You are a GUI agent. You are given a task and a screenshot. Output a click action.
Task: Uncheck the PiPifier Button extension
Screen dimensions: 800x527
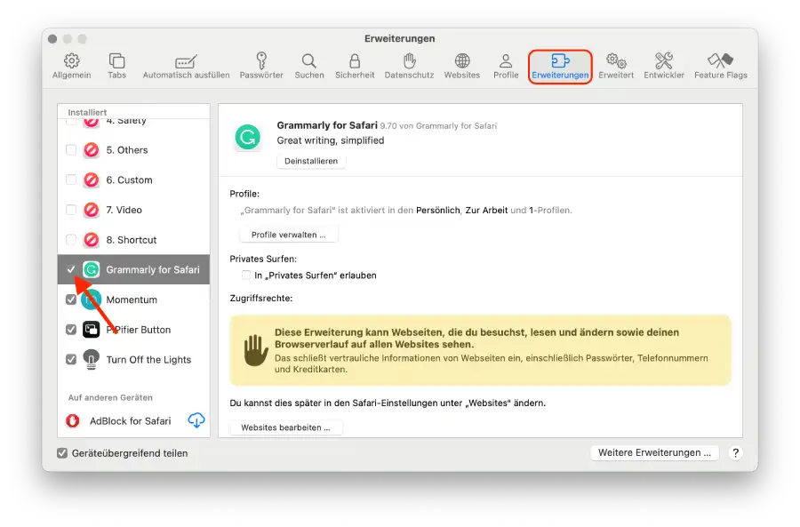[x=71, y=330]
